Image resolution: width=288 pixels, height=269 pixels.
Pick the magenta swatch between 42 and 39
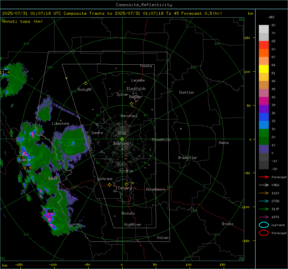264,101
